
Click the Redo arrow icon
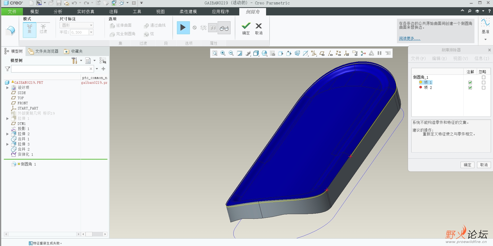(86, 3)
